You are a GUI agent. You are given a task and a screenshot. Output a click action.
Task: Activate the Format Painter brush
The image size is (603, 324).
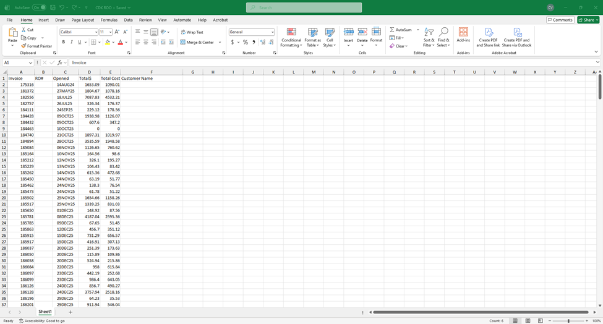click(x=24, y=46)
